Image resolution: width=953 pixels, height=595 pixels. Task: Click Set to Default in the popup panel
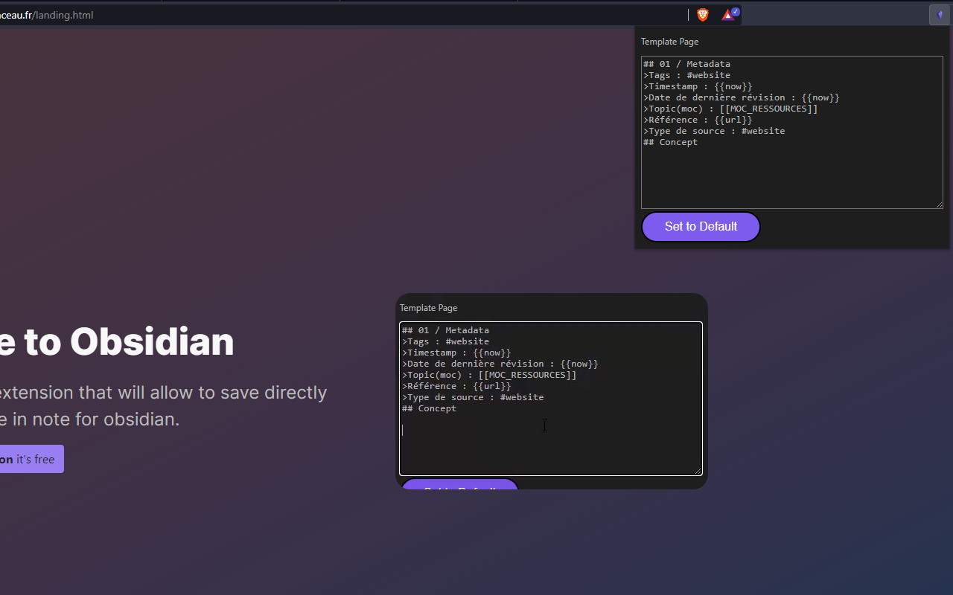701,227
